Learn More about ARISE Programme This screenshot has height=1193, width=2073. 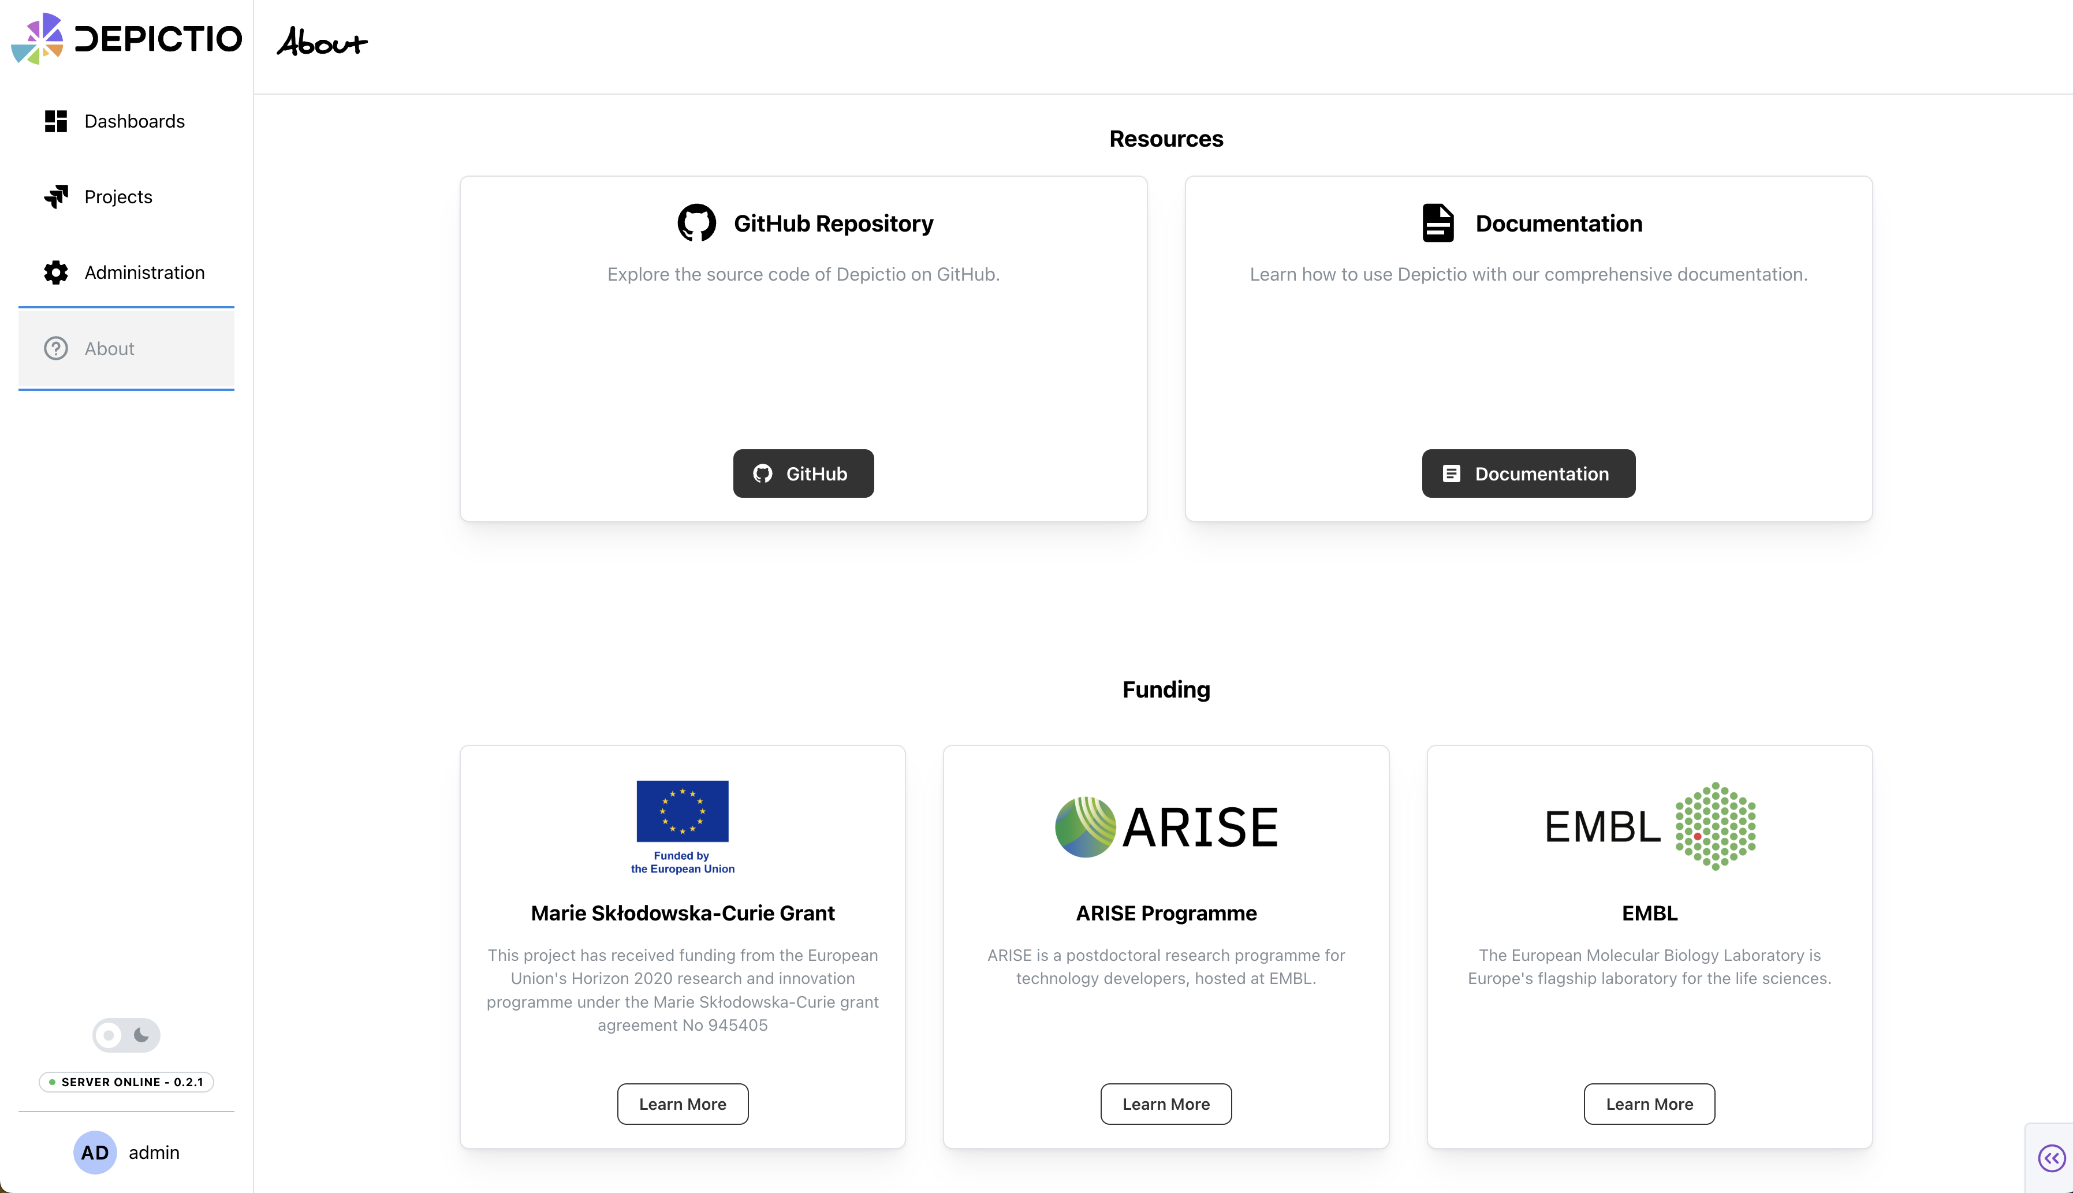1165,1103
